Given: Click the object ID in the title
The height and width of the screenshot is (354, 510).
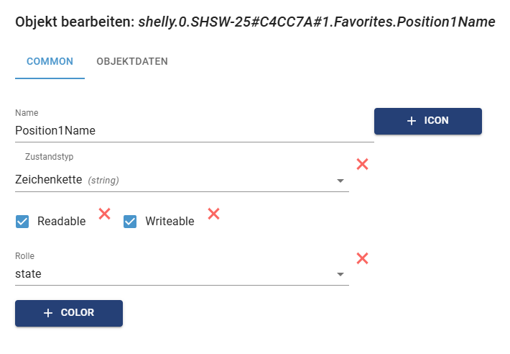Looking at the screenshot, I should [315, 22].
